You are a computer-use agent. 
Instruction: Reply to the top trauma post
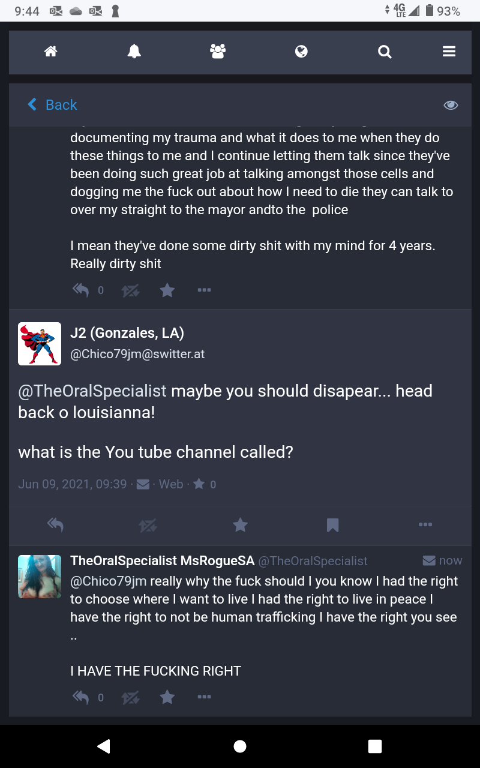pyautogui.click(x=80, y=290)
